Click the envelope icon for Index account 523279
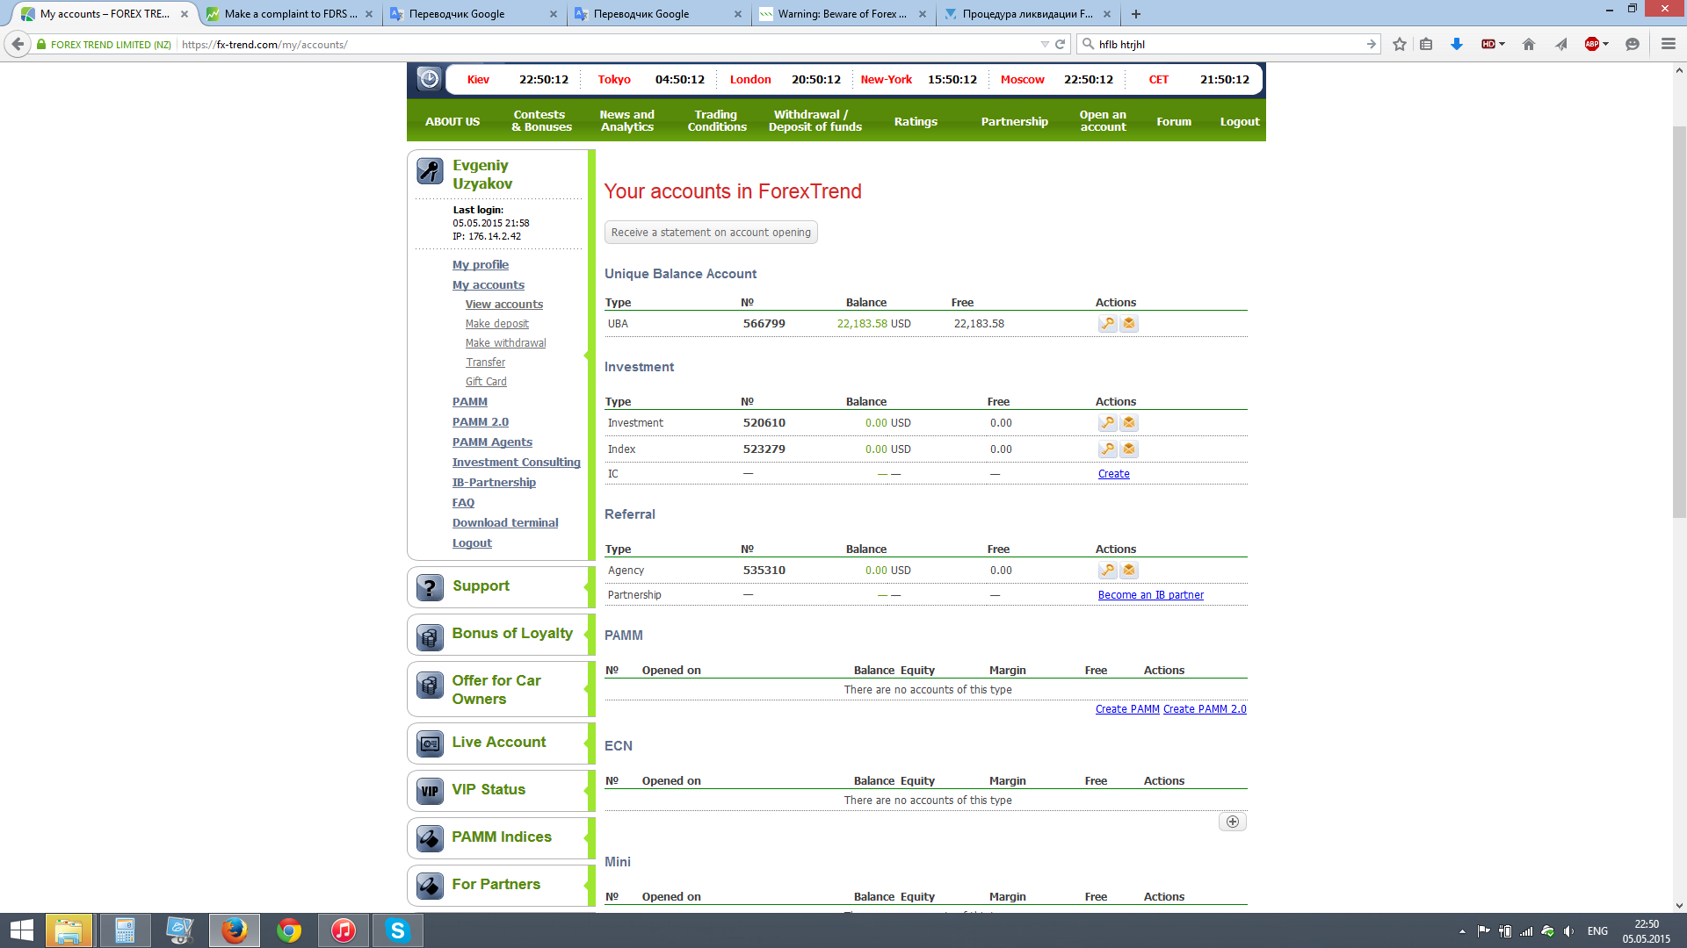Screen dimensions: 1687x948 (x=1129, y=449)
